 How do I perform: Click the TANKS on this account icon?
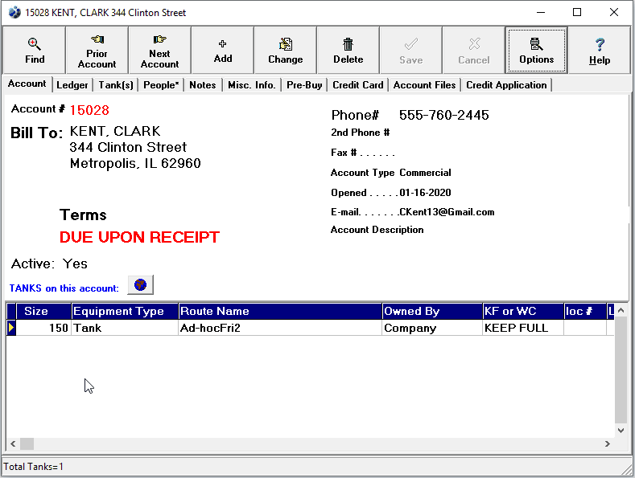(x=140, y=285)
